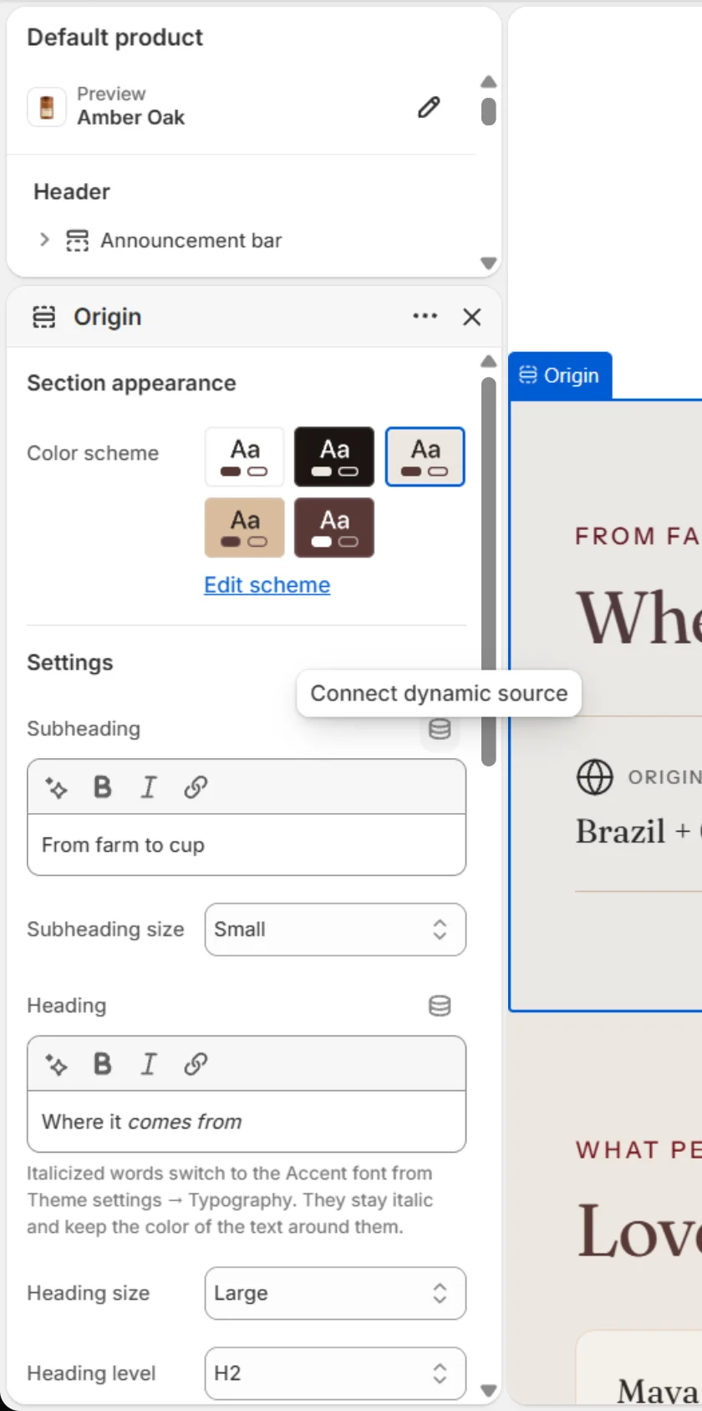The image size is (702, 1411).
Task: Select the light gray selected color scheme swatch
Action: [425, 456]
